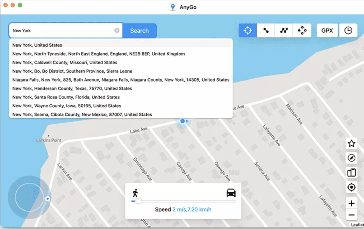364x229 pixels.
Task: Open favorites using the star icon
Action: [351, 143]
